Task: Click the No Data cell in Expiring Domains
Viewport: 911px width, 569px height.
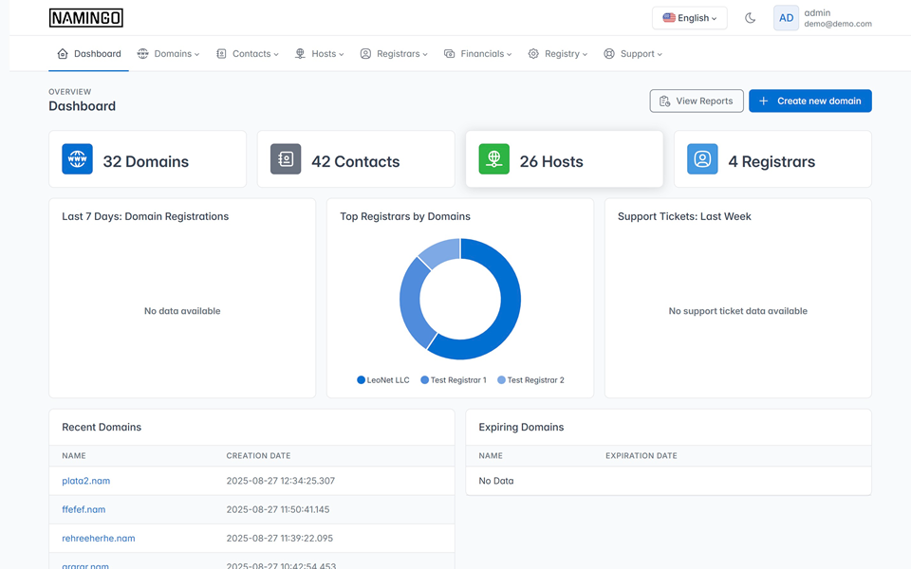Action: pos(496,481)
